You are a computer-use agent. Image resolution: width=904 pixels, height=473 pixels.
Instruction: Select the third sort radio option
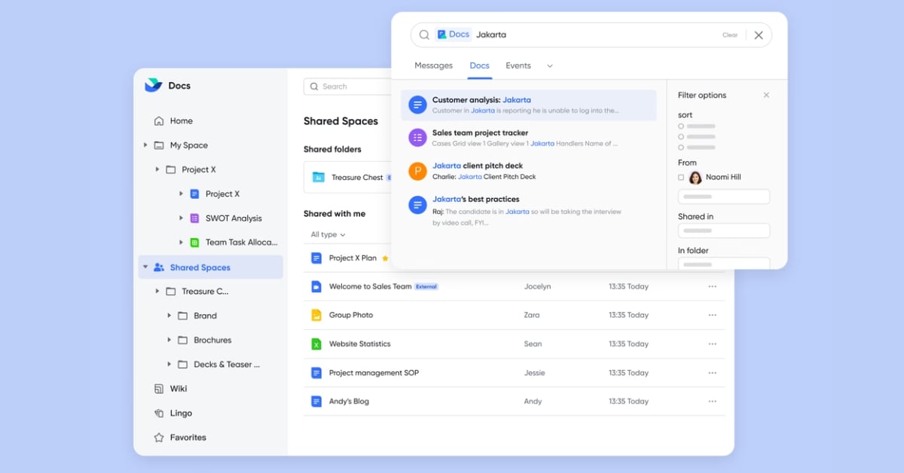coord(681,148)
